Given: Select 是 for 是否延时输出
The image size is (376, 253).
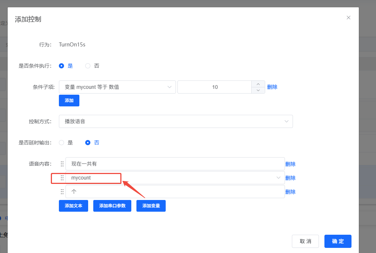Looking at the screenshot, I should coord(61,143).
